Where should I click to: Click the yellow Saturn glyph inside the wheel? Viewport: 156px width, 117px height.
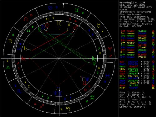[x=25, y=48]
